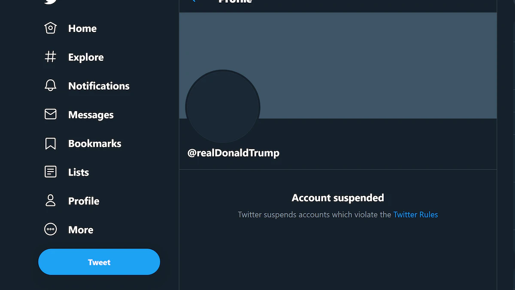
Task: Click the empty circular profile avatar
Action: [x=223, y=107]
